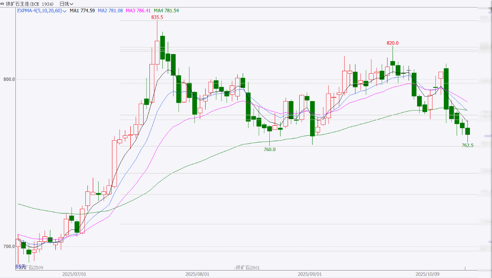492x278 pixels.
Task: Click the 700.0 price axis label
Action: pos(8,246)
